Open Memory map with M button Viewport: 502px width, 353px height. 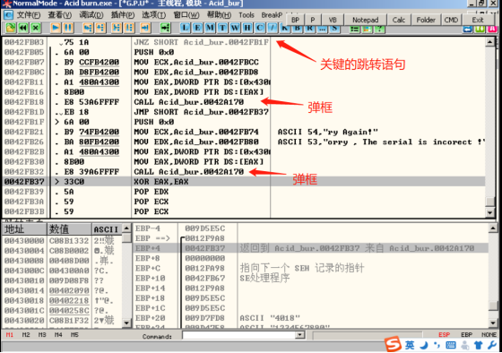[x=210, y=28]
